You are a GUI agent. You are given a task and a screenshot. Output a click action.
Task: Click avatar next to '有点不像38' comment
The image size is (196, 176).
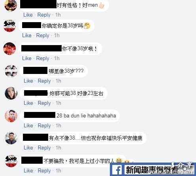point(11,138)
